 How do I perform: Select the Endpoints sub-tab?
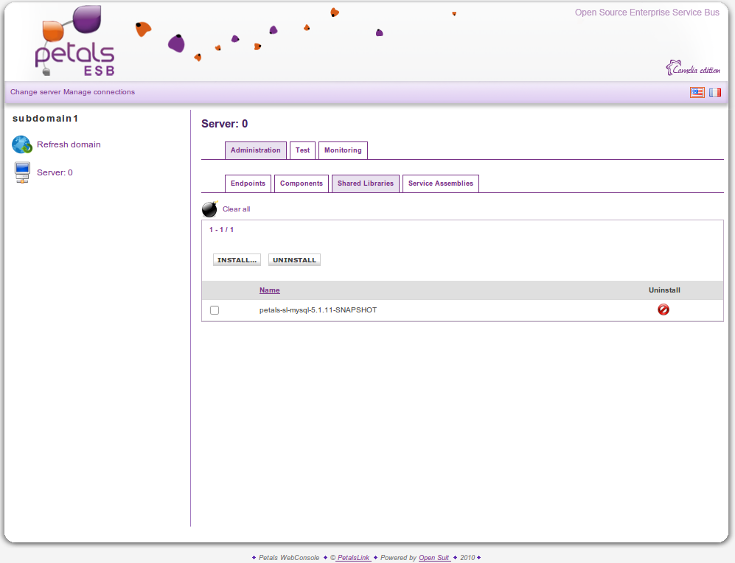tap(248, 183)
